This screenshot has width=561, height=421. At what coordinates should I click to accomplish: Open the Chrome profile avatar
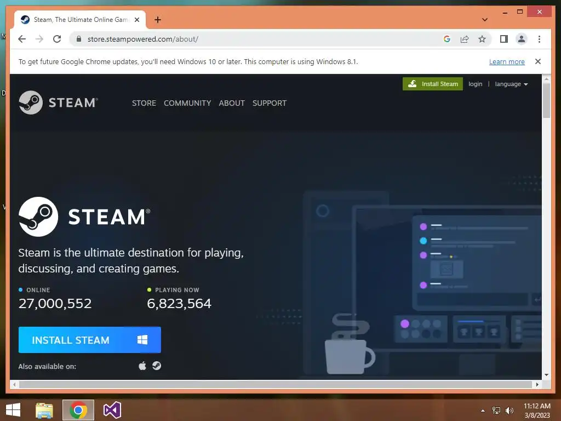point(522,39)
